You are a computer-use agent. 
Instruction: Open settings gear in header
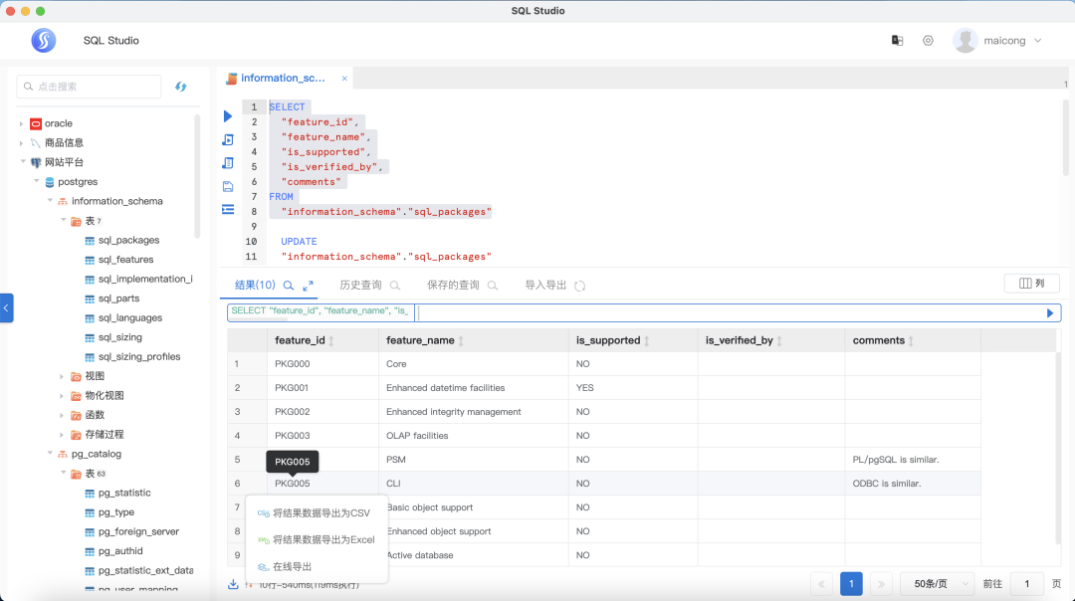point(928,41)
